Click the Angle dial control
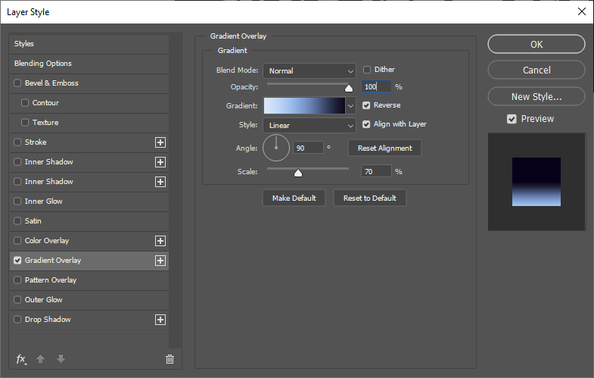Viewport: 594px width, 378px height. [x=276, y=148]
